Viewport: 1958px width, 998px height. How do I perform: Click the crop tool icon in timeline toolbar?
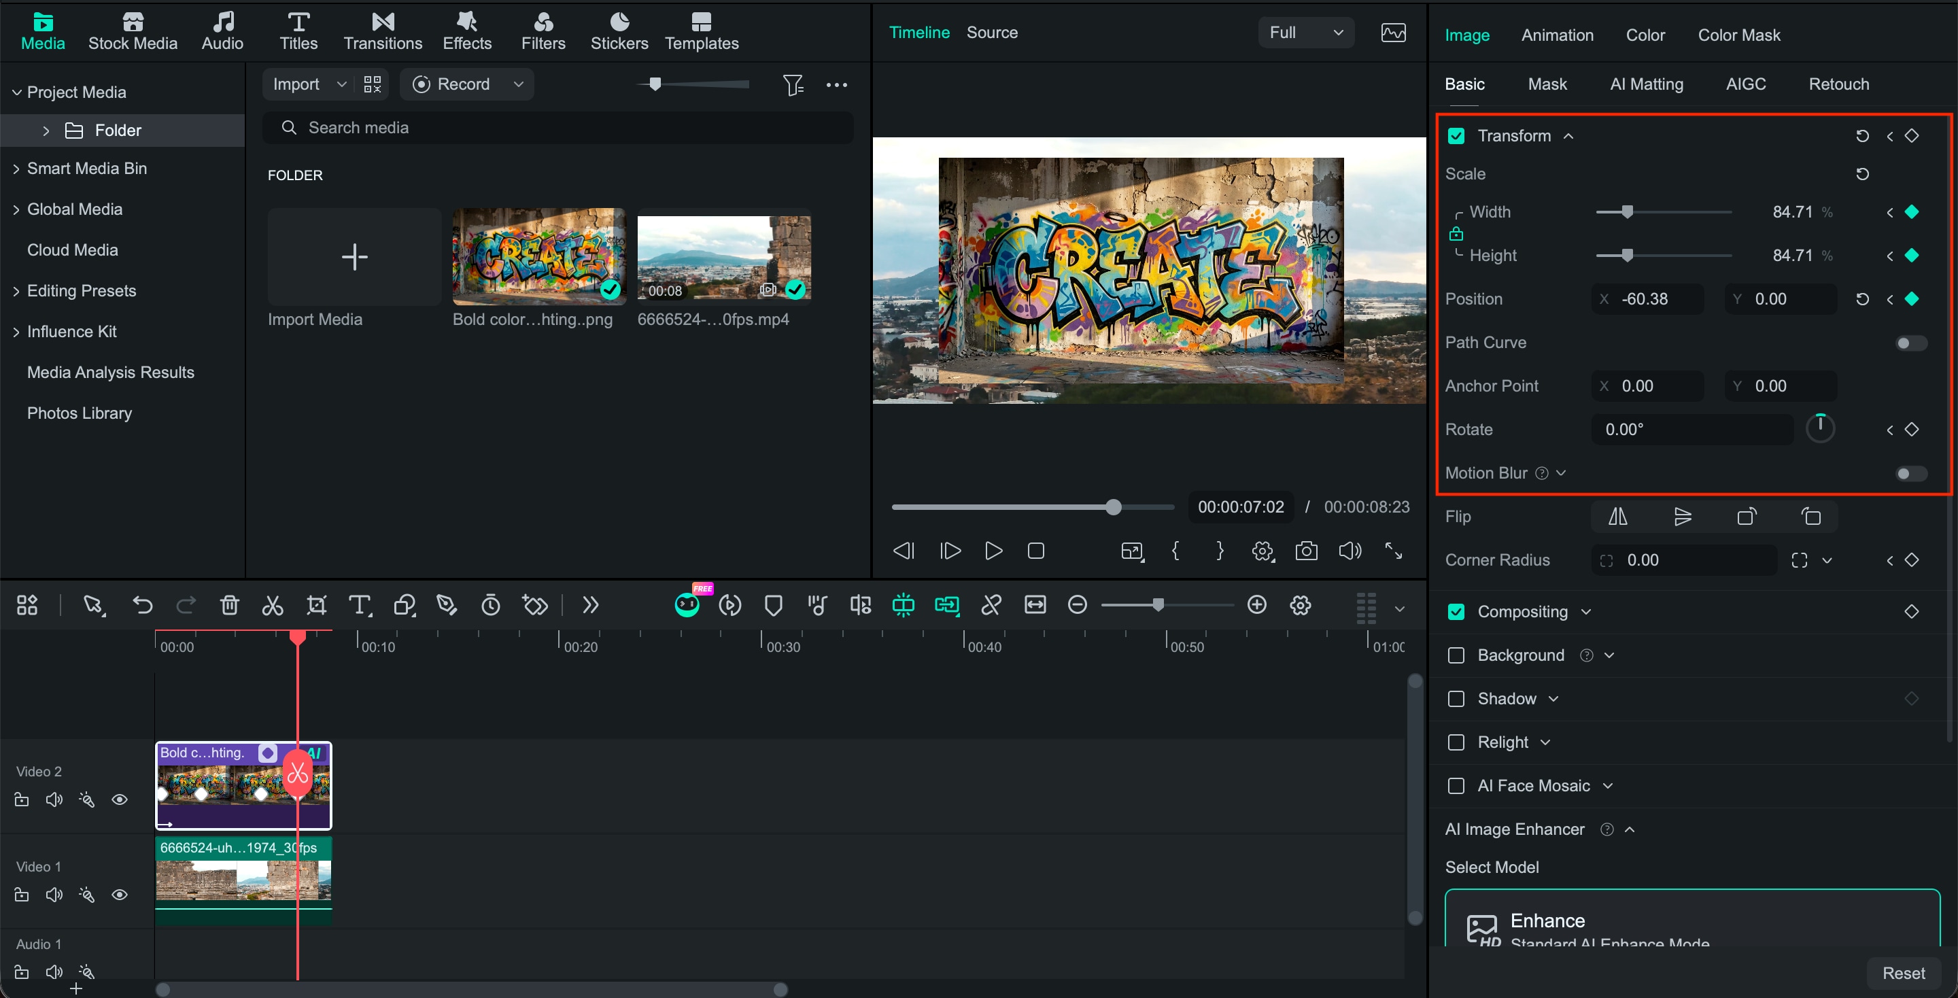point(316,605)
